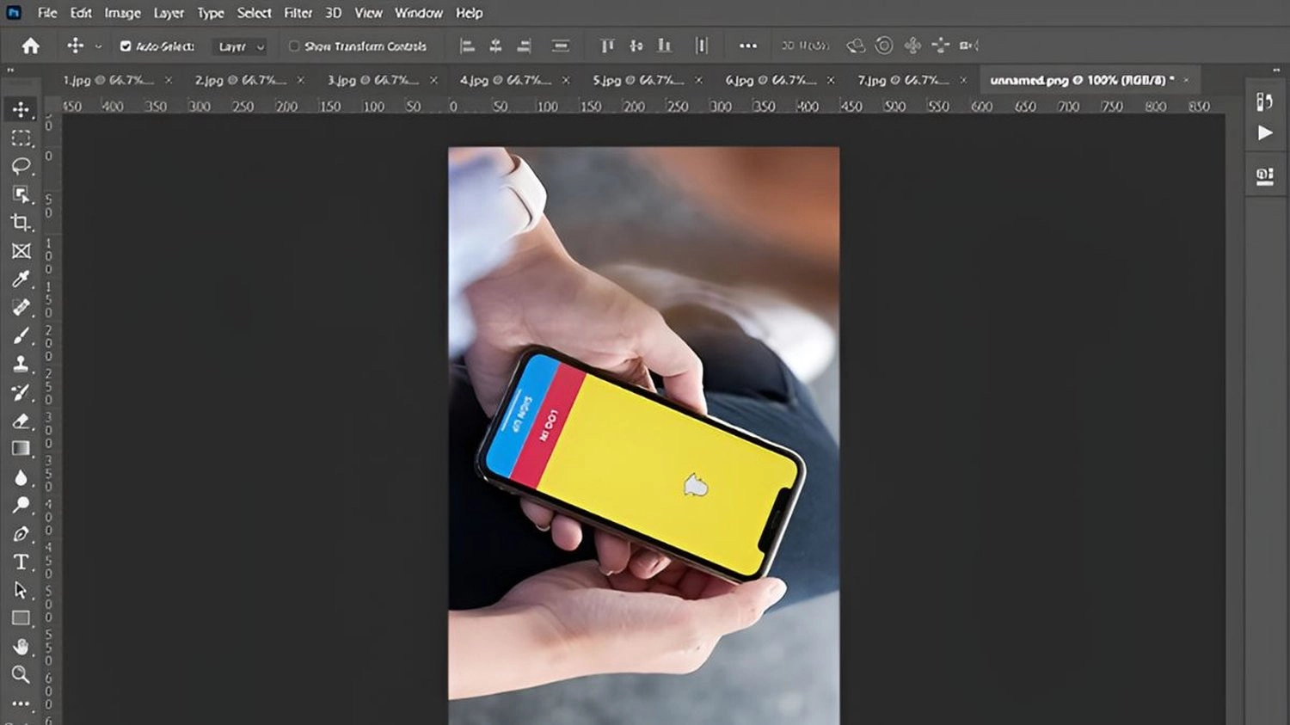
Task: Select the Rectangular Marquee tool
Action: [21, 138]
